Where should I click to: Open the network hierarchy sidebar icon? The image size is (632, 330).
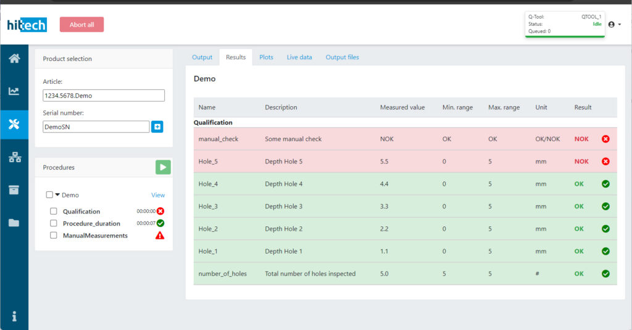click(14, 157)
